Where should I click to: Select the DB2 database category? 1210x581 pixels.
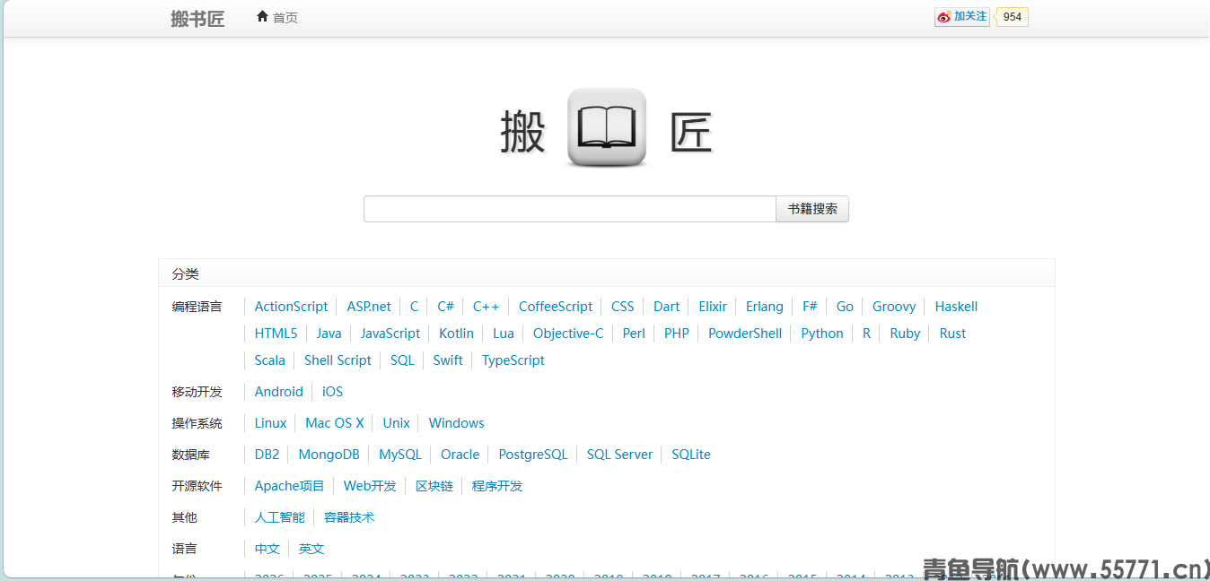pos(267,455)
